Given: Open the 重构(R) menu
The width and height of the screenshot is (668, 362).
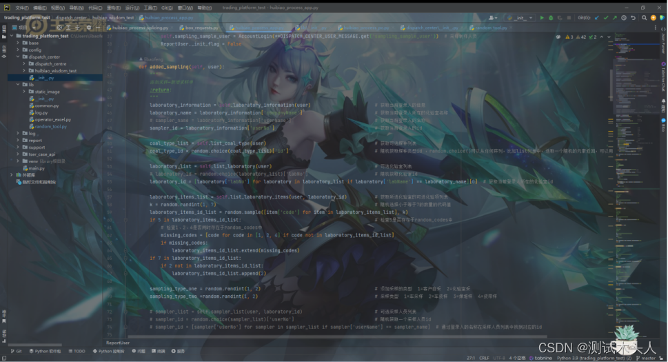Looking at the screenshot, I should [x=113, y=8].
